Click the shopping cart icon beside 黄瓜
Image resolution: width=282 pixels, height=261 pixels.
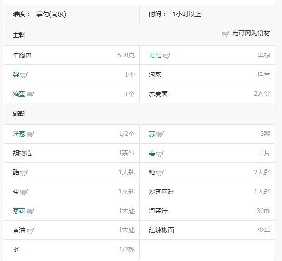(x=166, y=56)
